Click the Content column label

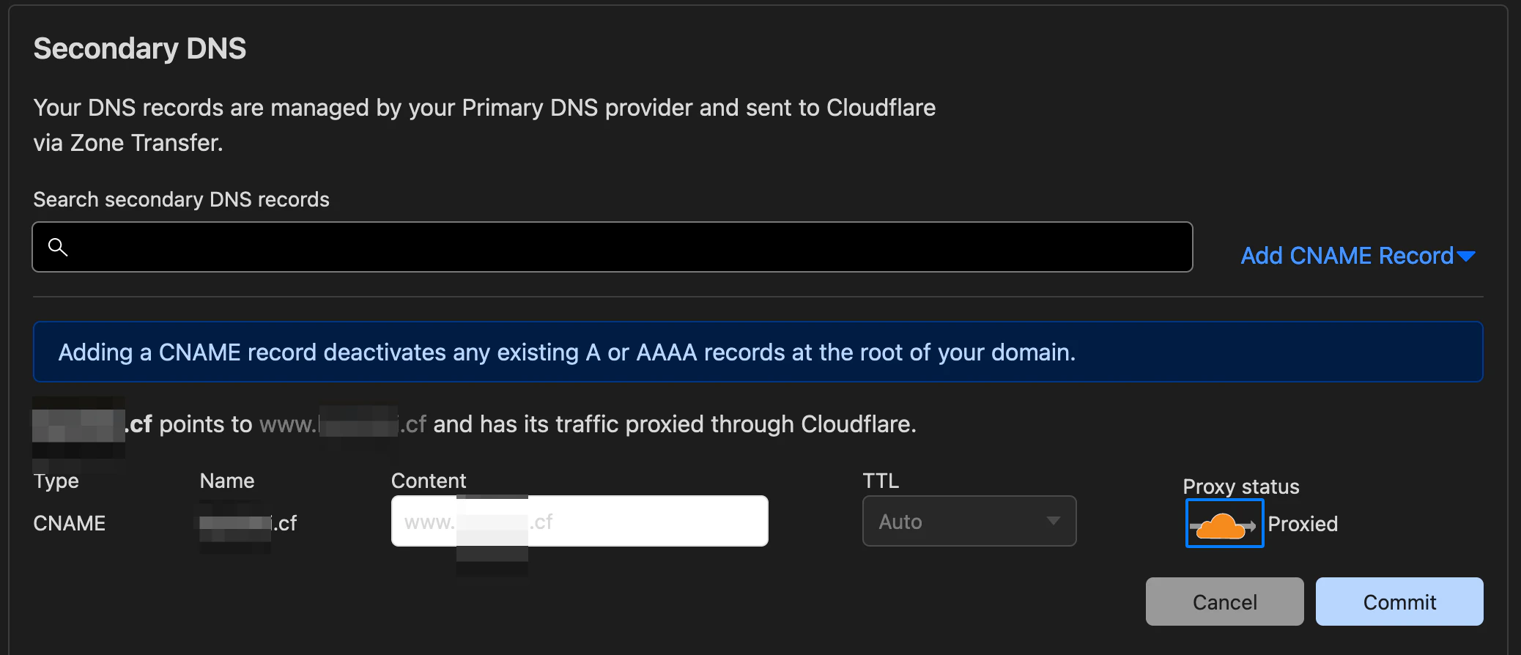(x=429, y=481)
